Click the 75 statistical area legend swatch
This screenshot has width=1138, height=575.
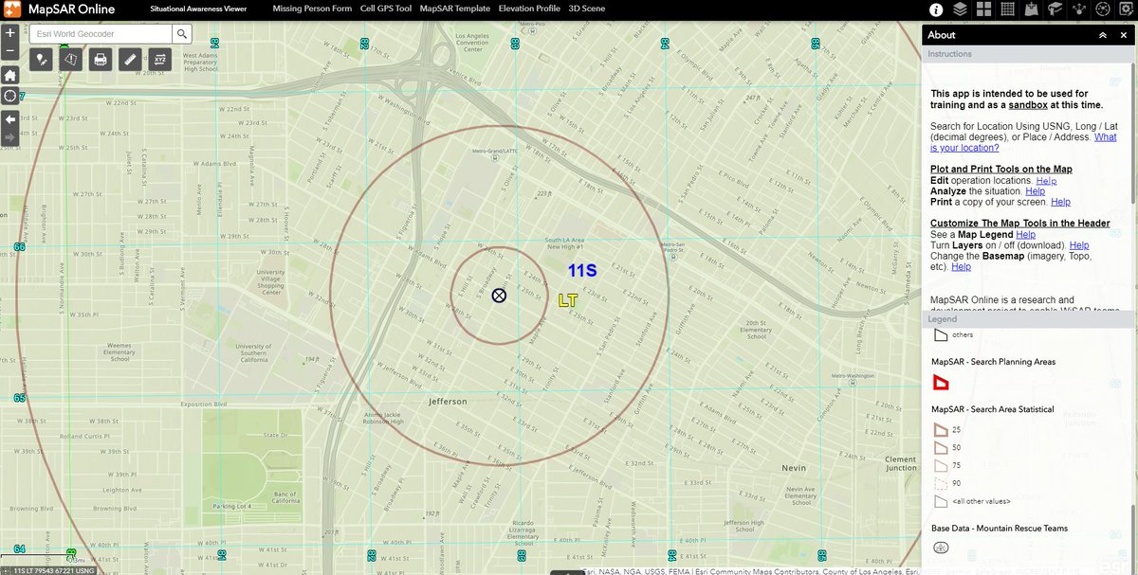point(941,465)
